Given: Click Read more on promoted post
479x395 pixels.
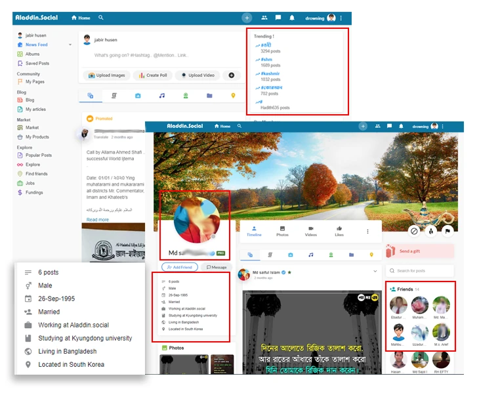Looking at the screenshot, I should point(98,219).
